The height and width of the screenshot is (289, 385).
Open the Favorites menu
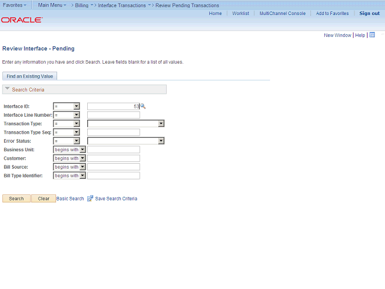pyautogui.click(x=14, y=5)
